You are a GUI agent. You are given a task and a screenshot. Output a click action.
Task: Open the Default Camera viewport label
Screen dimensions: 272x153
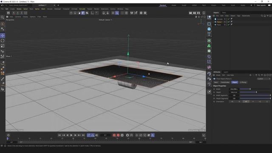[105, 20]
